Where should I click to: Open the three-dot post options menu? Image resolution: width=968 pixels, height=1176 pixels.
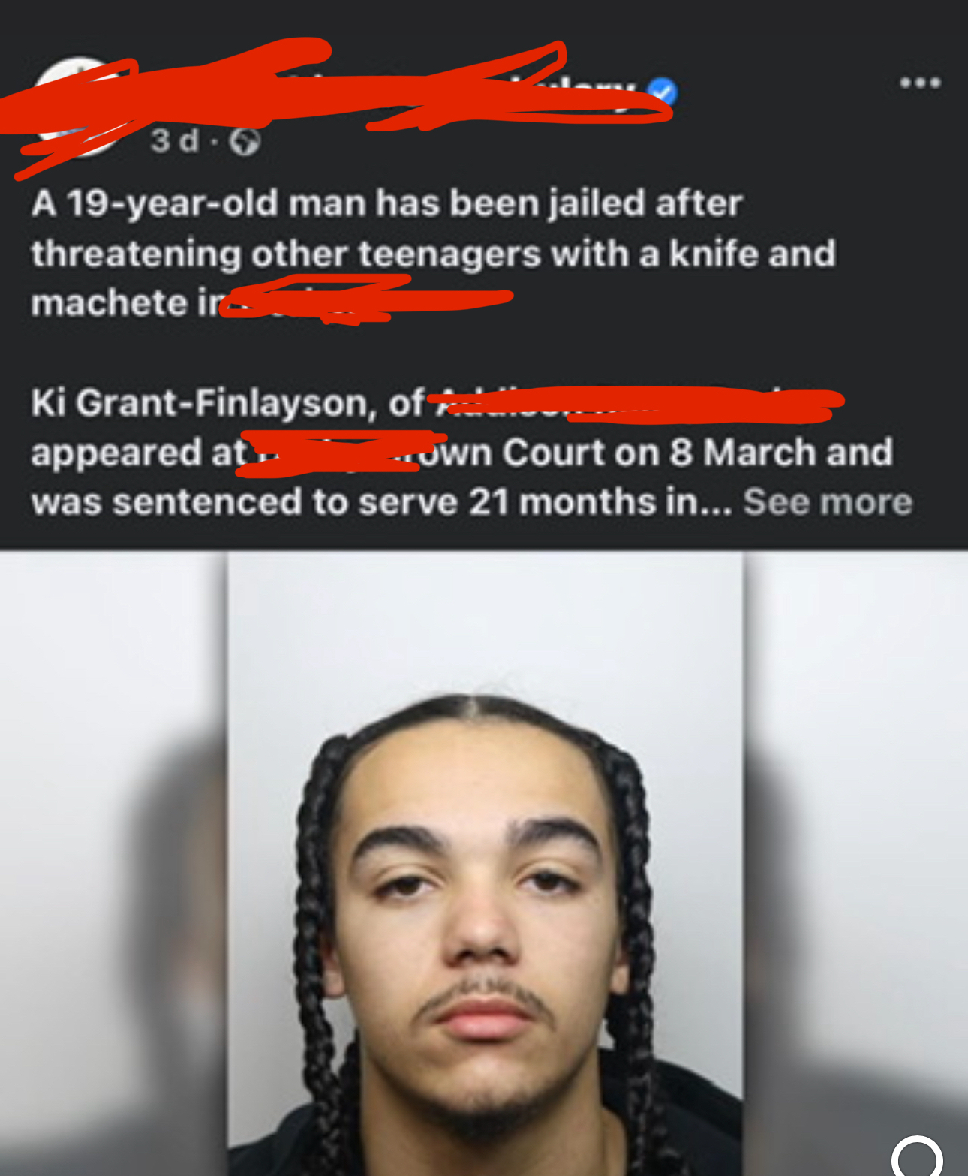point(920,83)
